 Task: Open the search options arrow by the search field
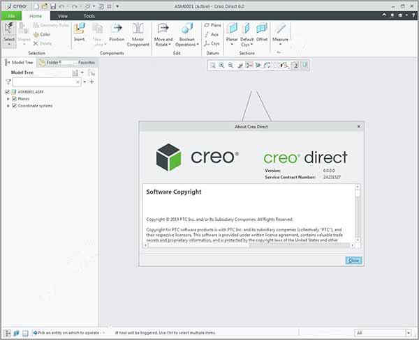[x=84, y=82]
